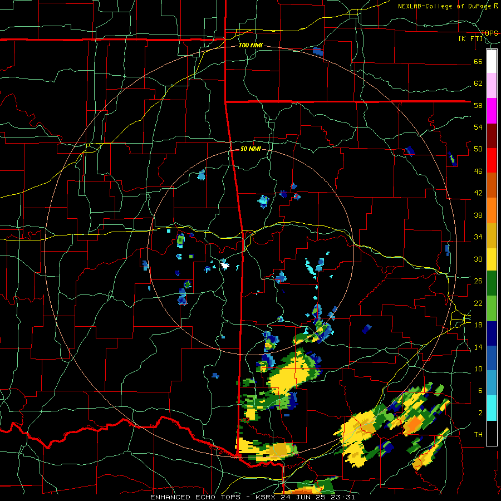Select the legend value "50"
This screenshot has height=501, width=501.
click(x=478, y=149)
